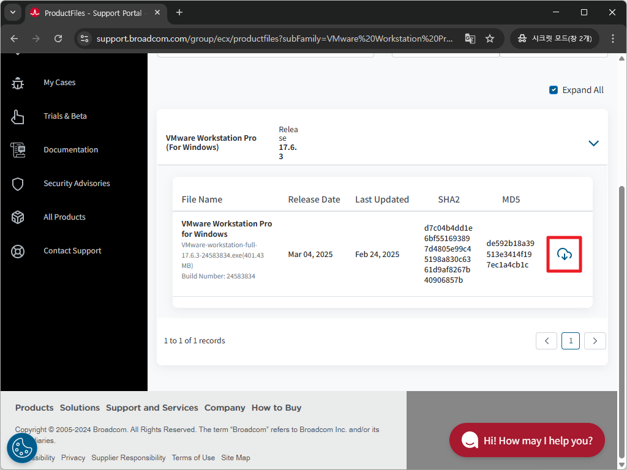Click the 'VMware Workstation Pro for Windows' file name

pyautogui.click(x=227, y=229)
